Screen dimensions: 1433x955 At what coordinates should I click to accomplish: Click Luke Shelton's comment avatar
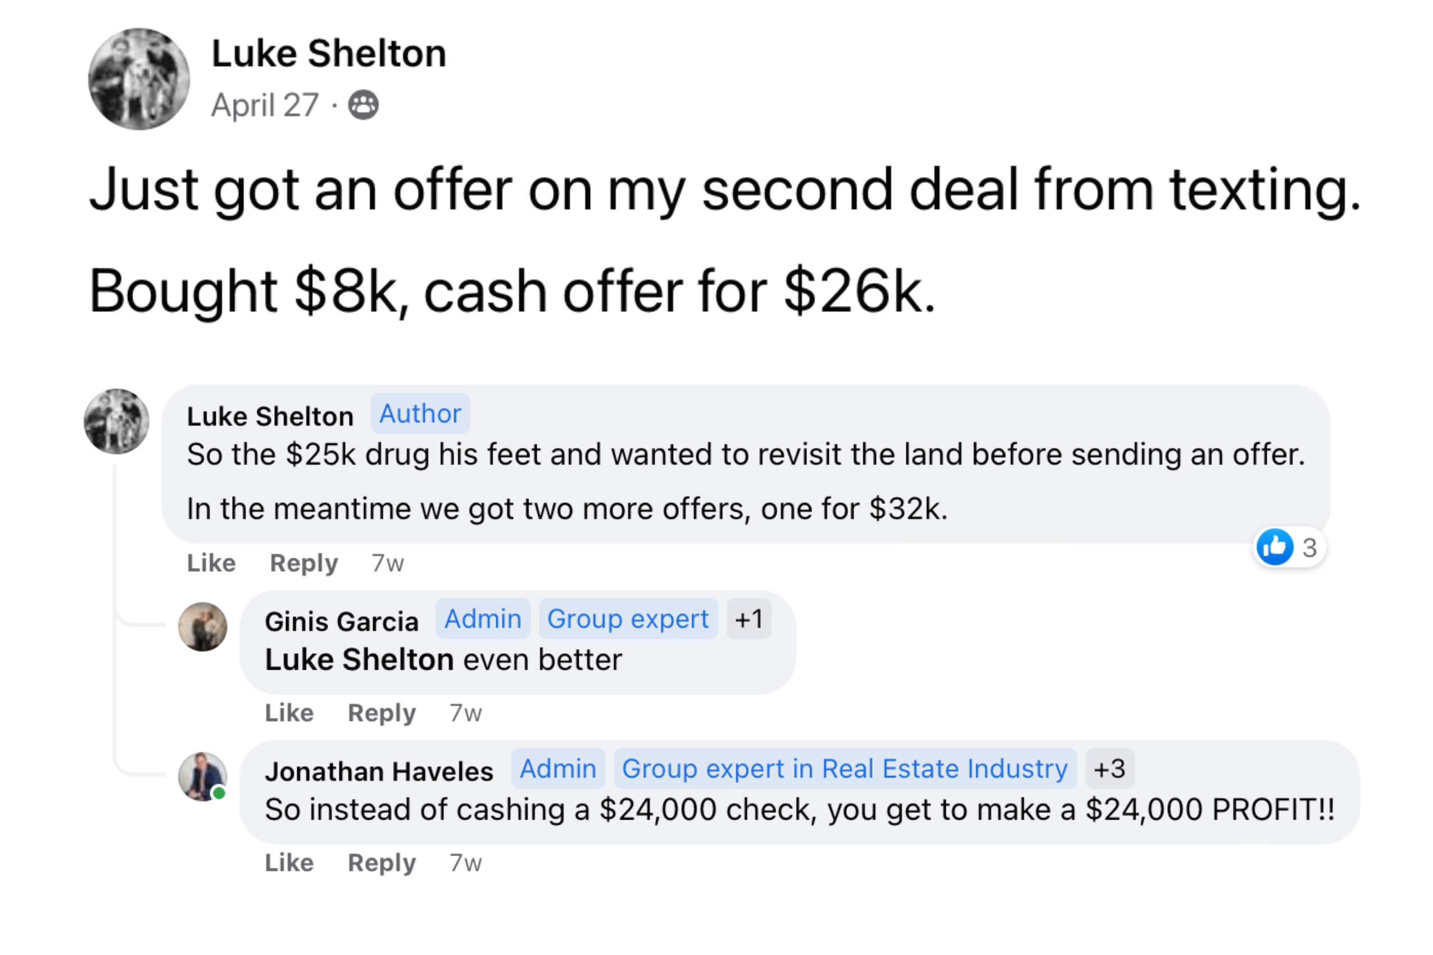(116, 421)
